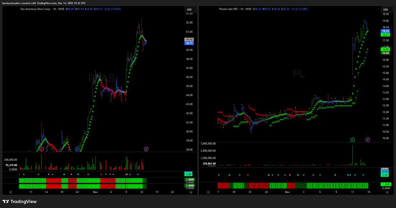Click the 200,000.00 volume axis value
Image resolution: width=396 pixels, height=208 pixels.
[x=10, y=160]
